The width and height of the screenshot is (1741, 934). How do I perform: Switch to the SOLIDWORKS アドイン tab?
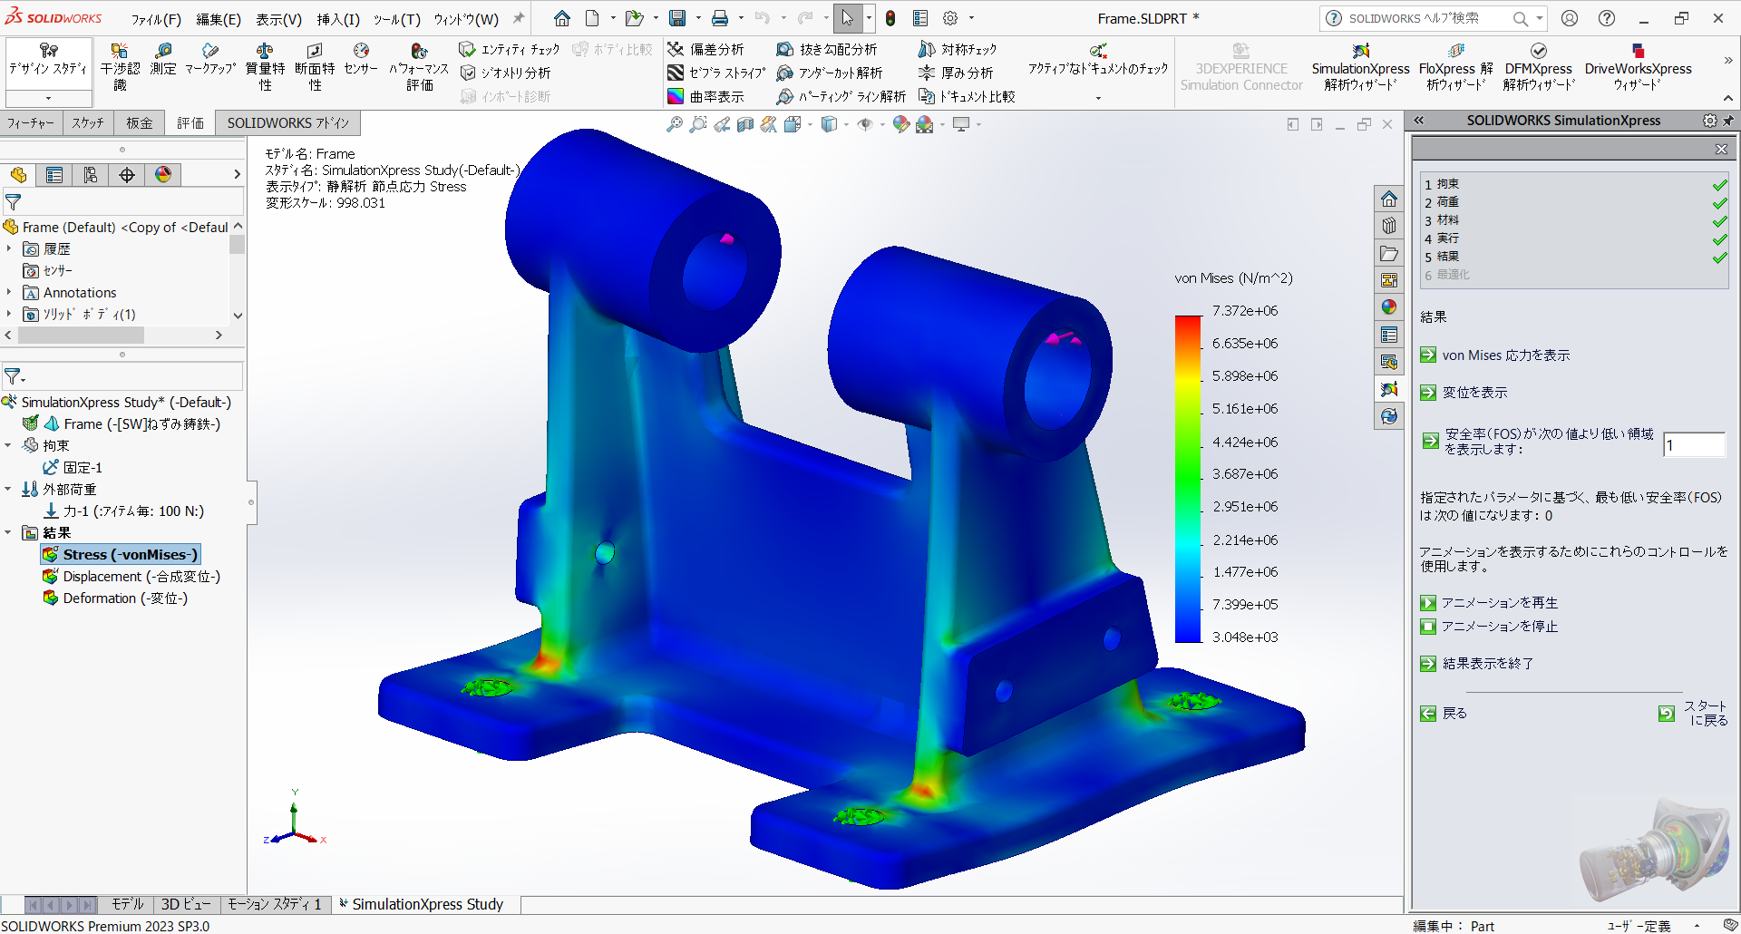click(287, 122)
